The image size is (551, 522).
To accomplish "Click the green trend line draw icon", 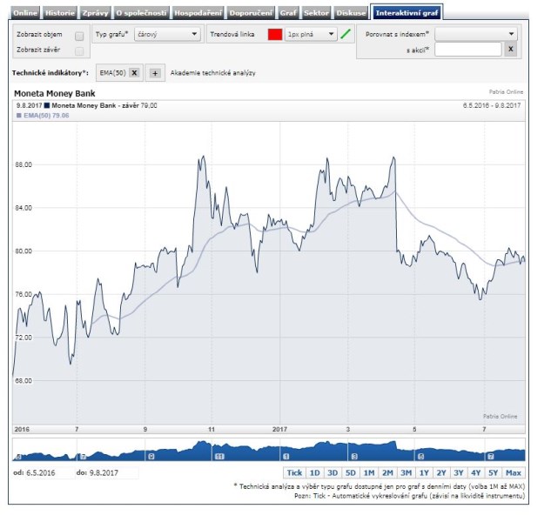I will tap(346, 34).
